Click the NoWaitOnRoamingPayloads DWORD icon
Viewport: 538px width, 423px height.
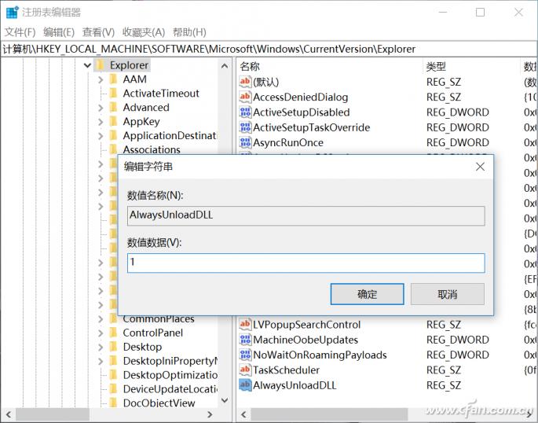click(x=245, y=355)
